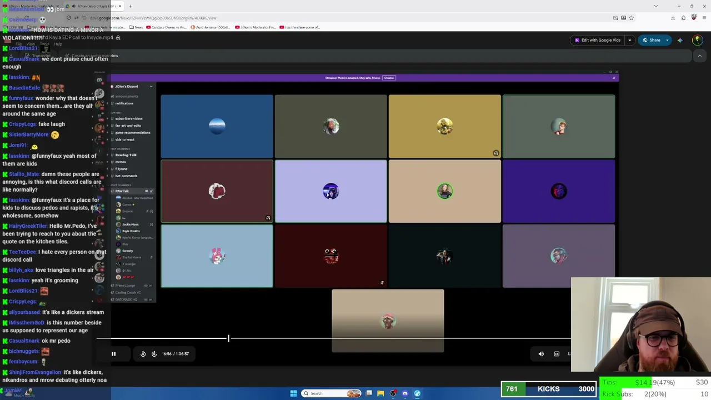The height and width of the screenshot is (400, 711).
Task: Click Edit with Google Vids button
Action: 597,40
